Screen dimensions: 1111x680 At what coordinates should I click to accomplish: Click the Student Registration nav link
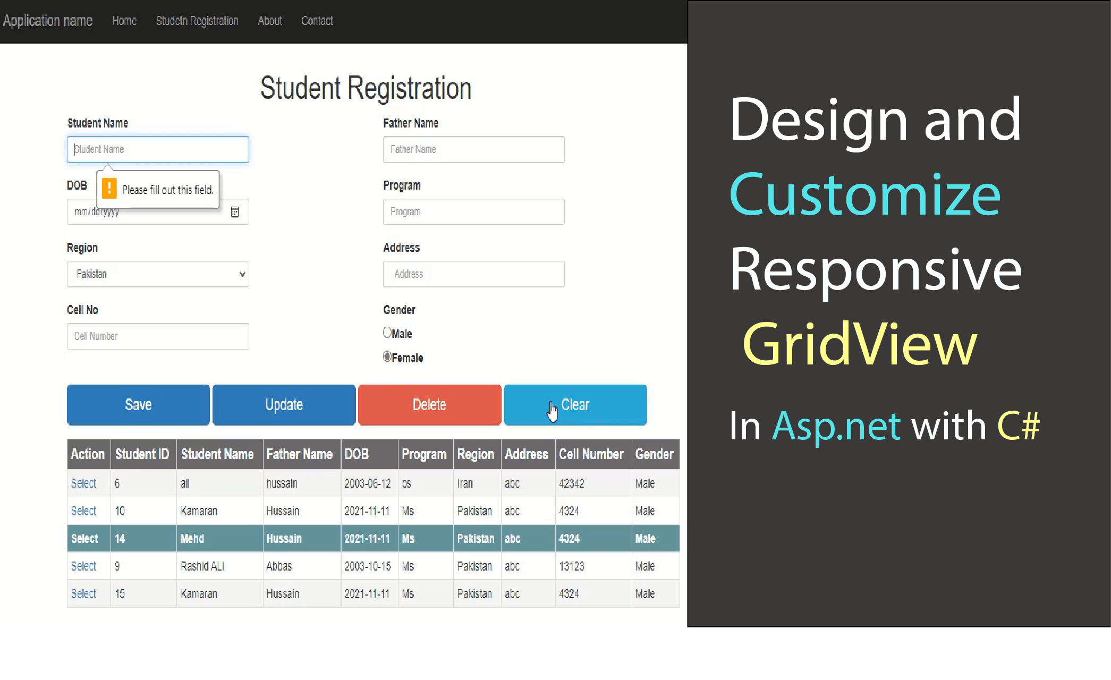[x=197, y=20]
